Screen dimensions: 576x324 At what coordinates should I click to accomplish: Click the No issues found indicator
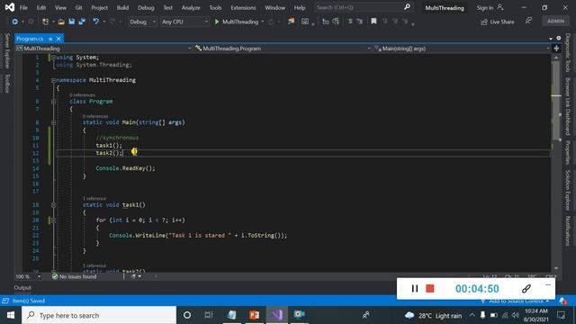tap(74, 276)
